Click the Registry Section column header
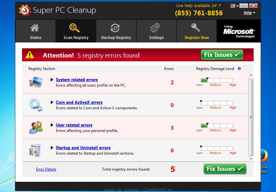 pyautogui.click(x=42, y=69)
